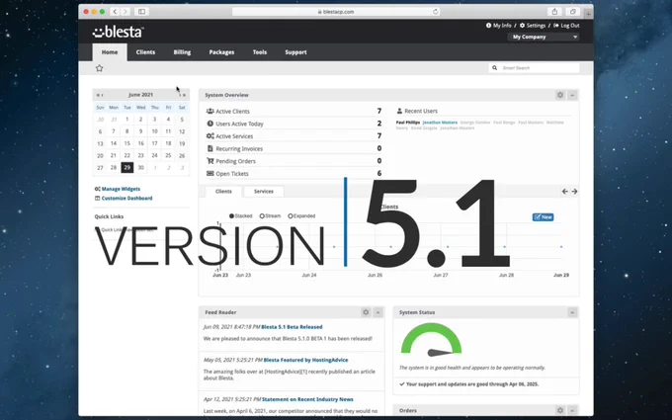Reload the page in Safari
672x420 pixels.
(x=436, y=12)
